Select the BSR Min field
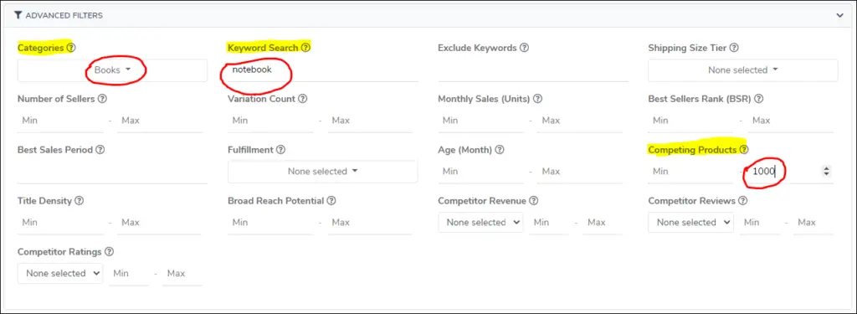 click(690, 121)
